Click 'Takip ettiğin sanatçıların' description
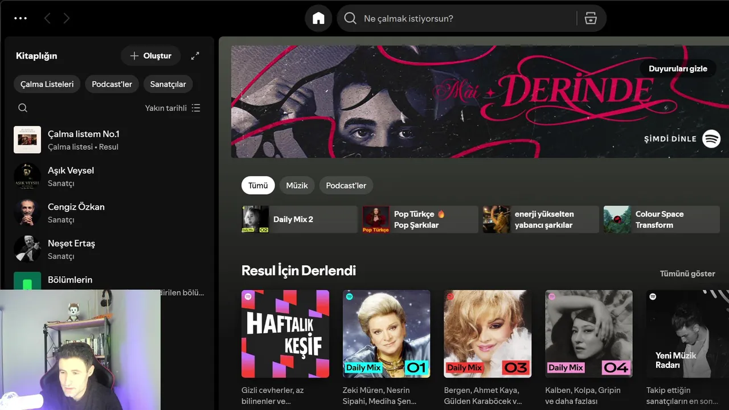729x410 pixels. point(682,396)
